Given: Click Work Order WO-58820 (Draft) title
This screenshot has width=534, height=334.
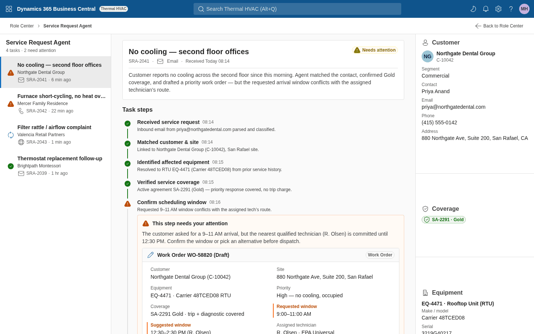Looking at the screenshot, I should pyautogui.click(x=193, y=255).
